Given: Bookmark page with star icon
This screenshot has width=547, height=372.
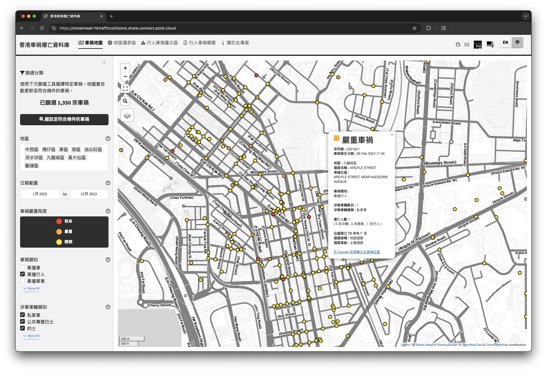Looking at the screenshot, I should click(x=414, y=28).
